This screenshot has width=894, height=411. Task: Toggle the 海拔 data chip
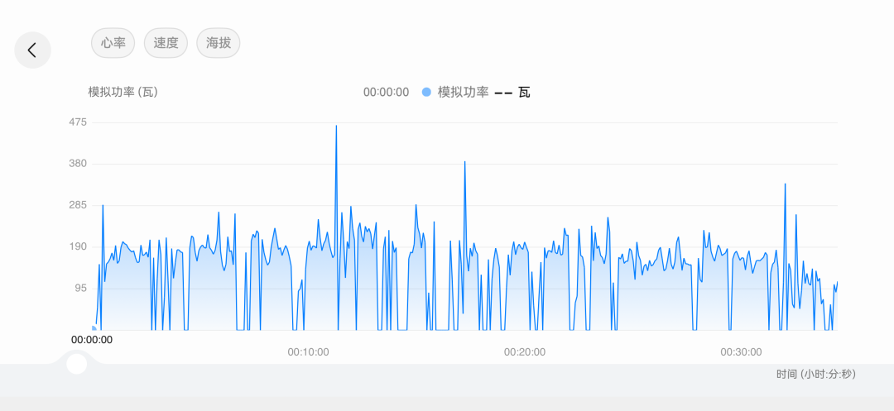[219, 43]
